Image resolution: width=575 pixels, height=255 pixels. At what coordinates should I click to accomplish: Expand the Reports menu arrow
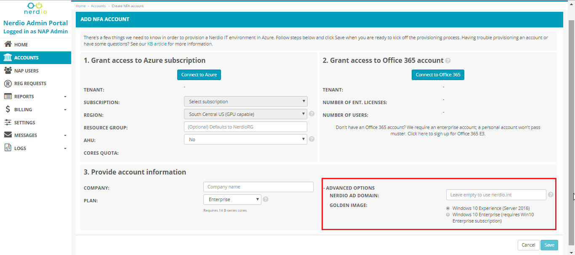coord(65,97)
